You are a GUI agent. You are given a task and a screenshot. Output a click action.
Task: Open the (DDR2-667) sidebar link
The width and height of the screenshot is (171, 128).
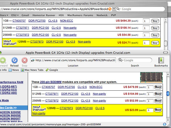tap(9, 87)
